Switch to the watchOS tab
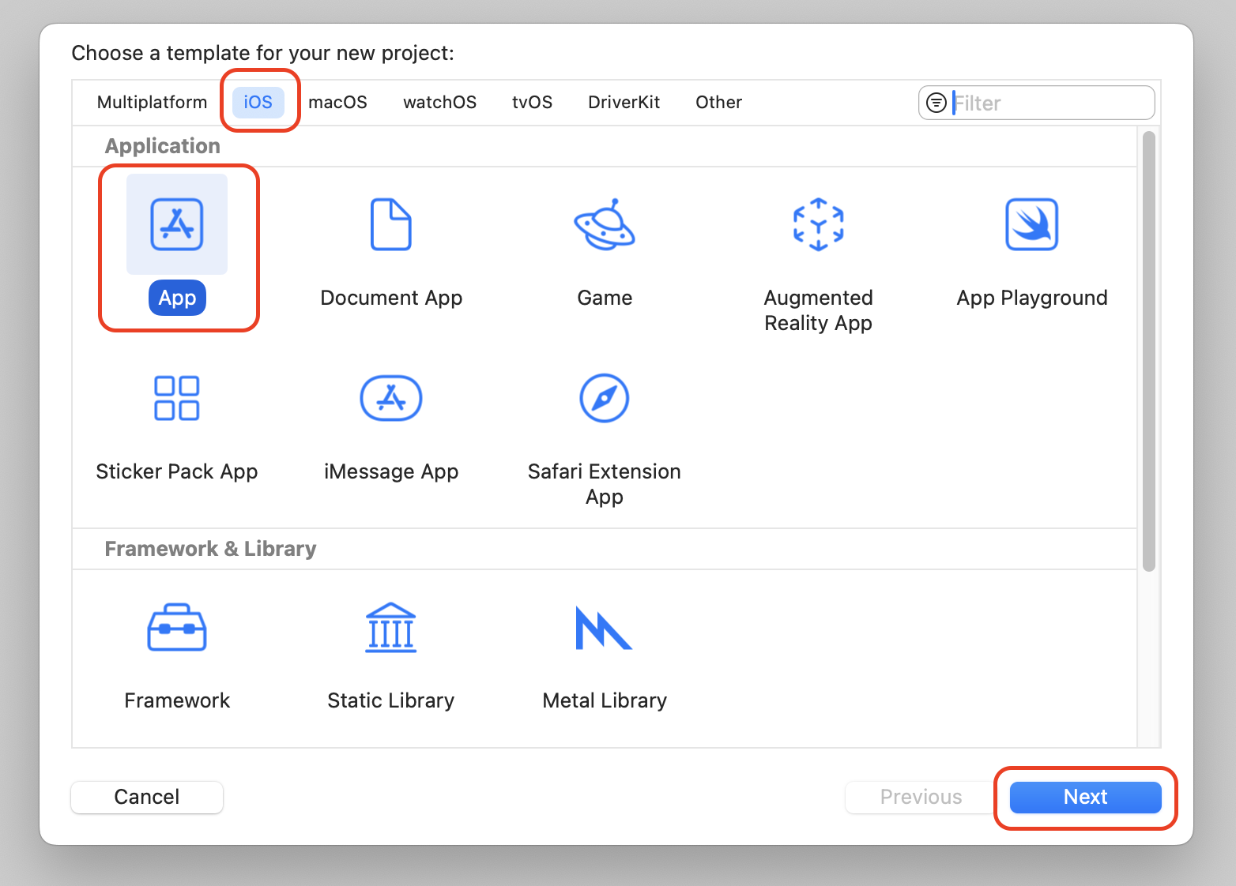Viewport: 1236px width, 886px height. click(440, 103)
